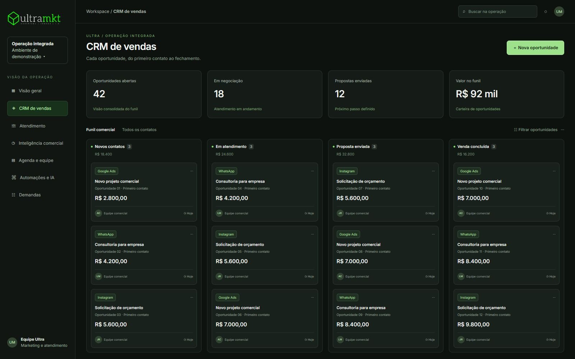Screen dimensions: 575x359
Task: Open card titled Consultoria para empresa Oportunidade 09
Action: tap(386, 318)
